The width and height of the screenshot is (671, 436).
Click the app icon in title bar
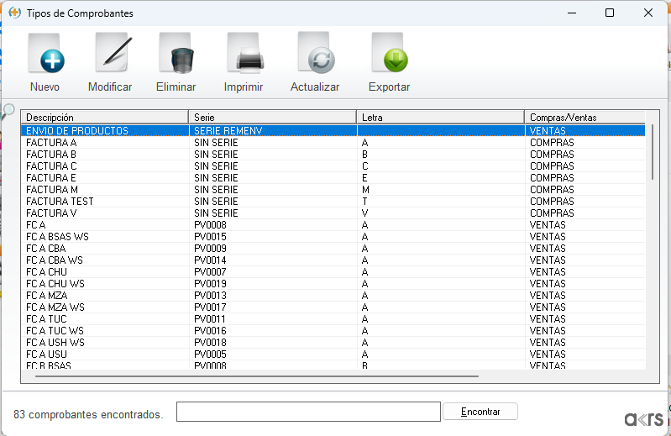(x=14, y=13)
